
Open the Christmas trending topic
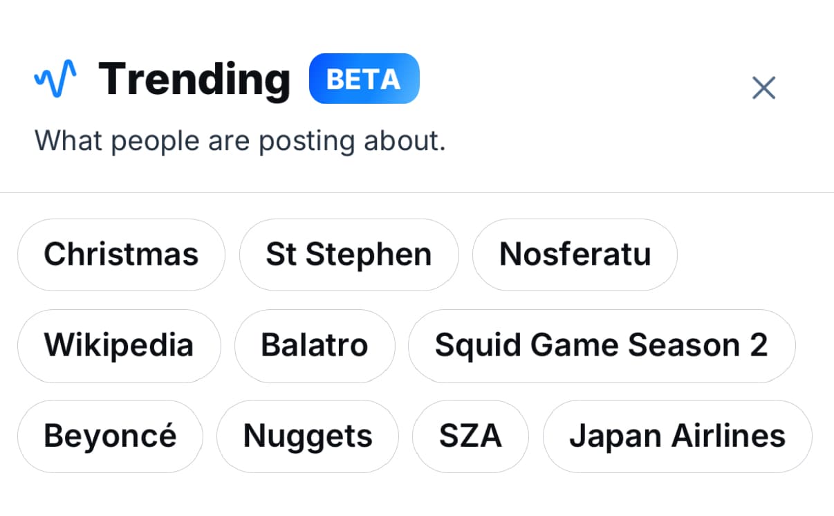click(x=121, y=255)
